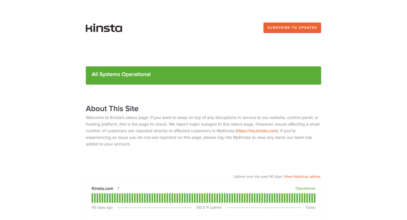Viewport: 407px width, 220px height.
Task: Click the question mark next to Kinsta.com
Action: click(x=118, y=189)
